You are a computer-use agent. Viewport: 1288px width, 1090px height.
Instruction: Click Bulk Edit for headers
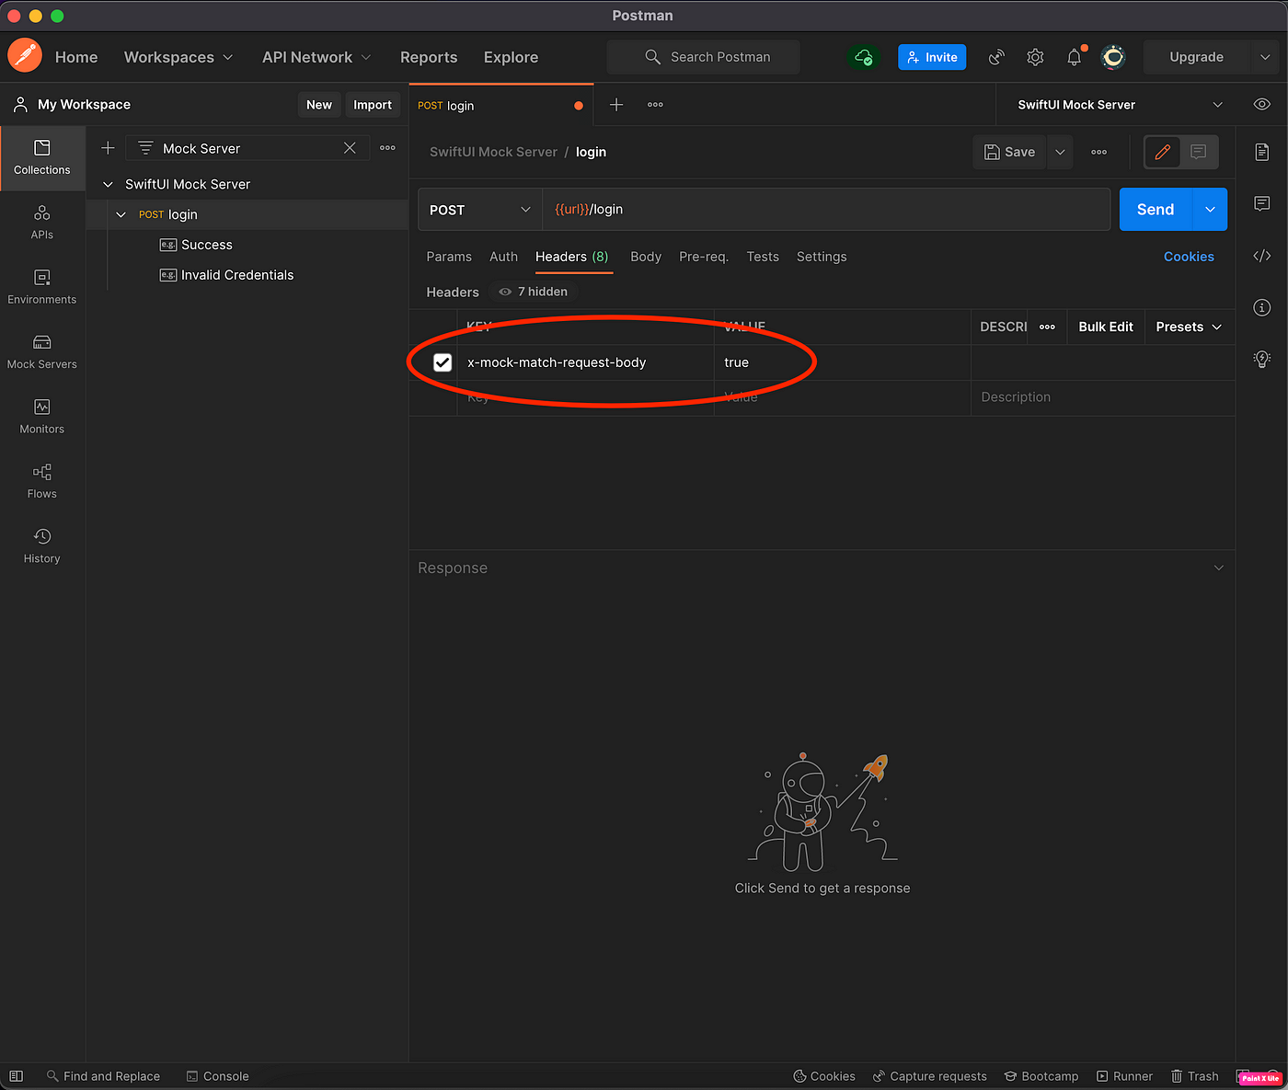1106,327
